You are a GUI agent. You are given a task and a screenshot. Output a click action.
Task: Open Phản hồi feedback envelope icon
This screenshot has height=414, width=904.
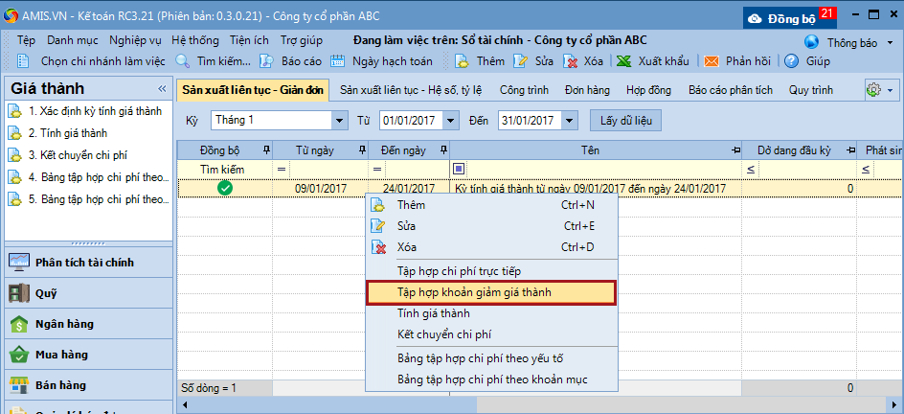[x=712, y=60]
